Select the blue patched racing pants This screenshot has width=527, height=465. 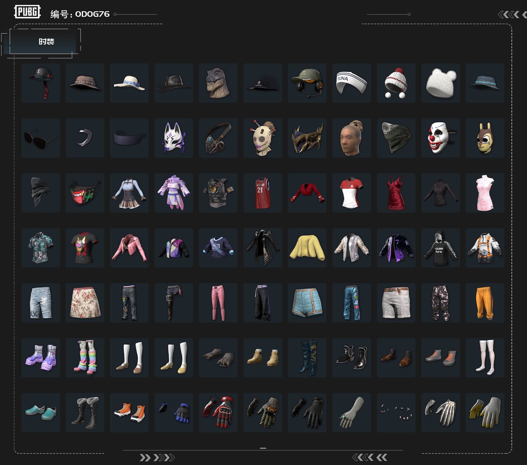tap(352, 303)
